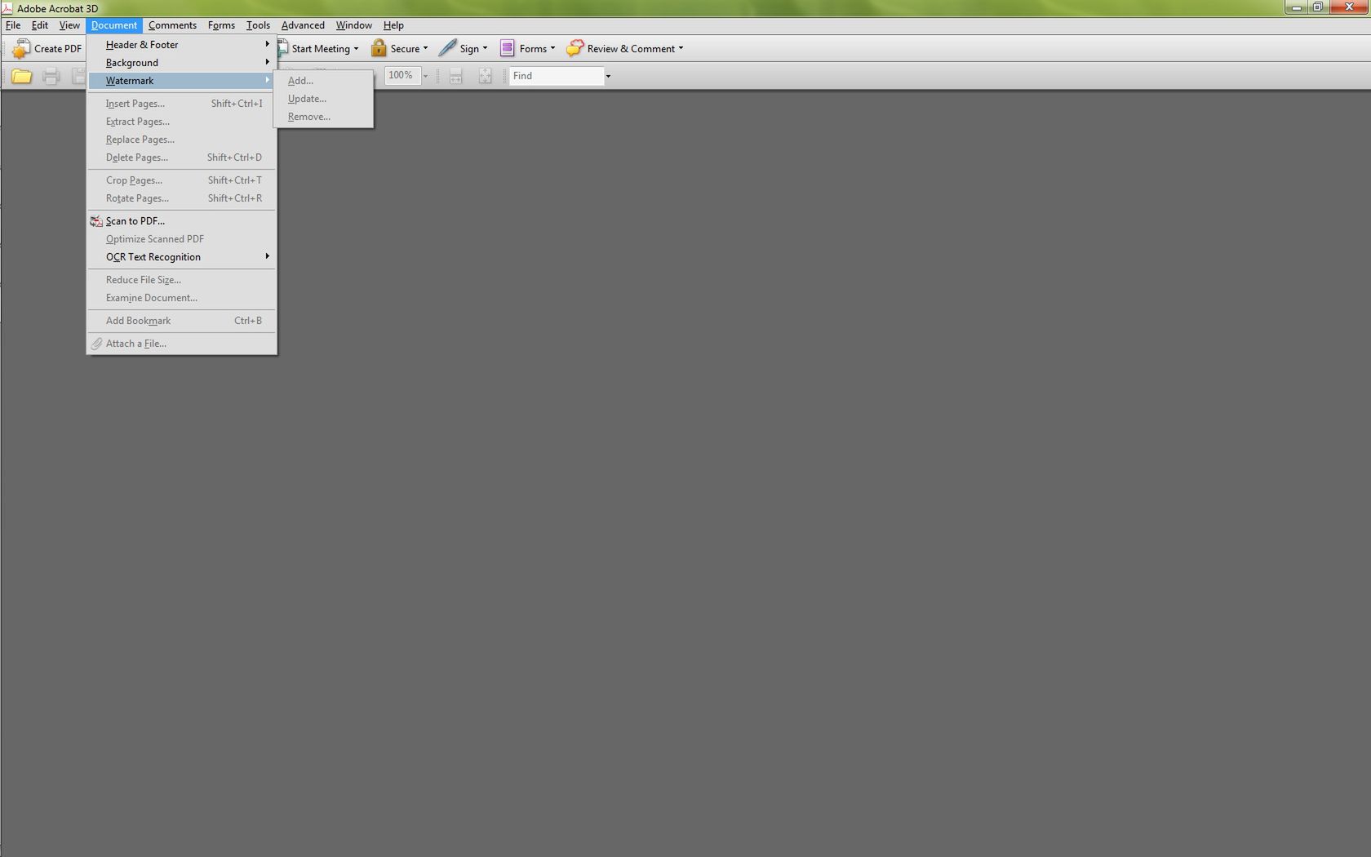Open the Advanced menu

[x=303, y=25]
